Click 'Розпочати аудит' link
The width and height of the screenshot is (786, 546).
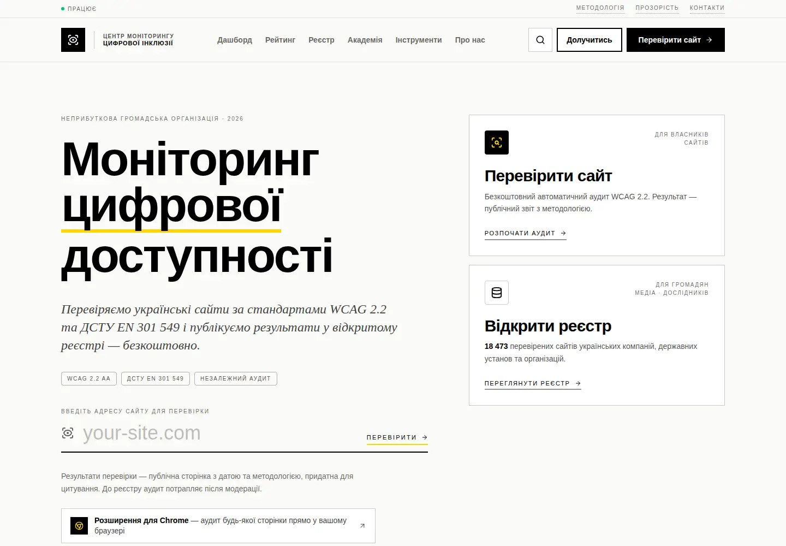[526, 233]
